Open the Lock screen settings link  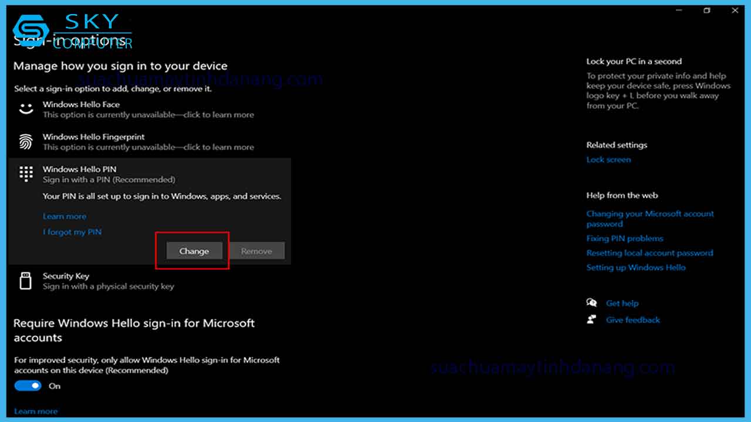[x=608, y=159]
